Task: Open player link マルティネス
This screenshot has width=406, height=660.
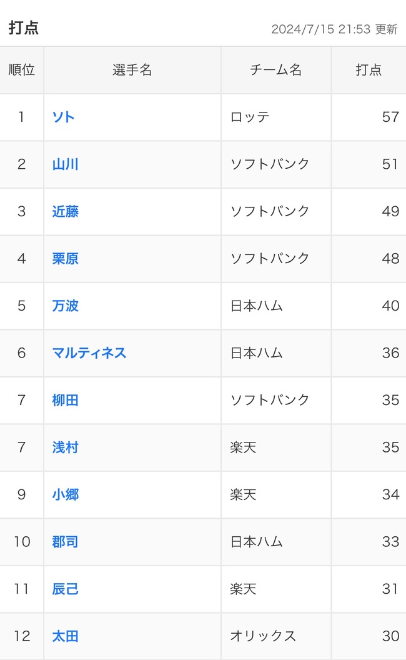Action: point(89,352)
